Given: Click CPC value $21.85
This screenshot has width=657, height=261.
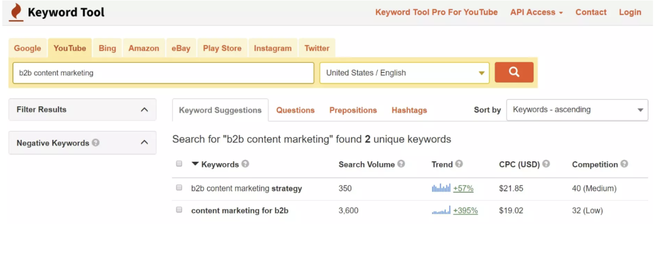Looking at the screenshot, I should (511, 189).
